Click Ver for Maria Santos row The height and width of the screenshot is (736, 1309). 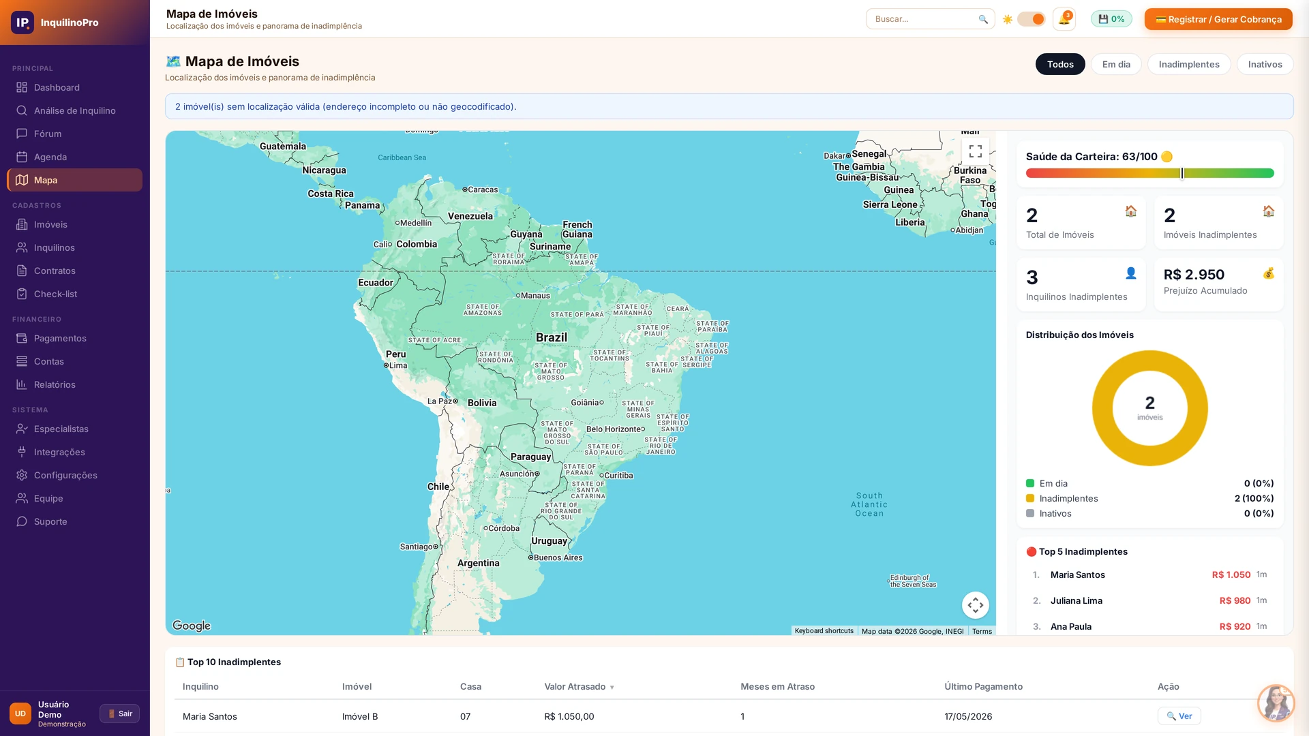coord(1179,716)
